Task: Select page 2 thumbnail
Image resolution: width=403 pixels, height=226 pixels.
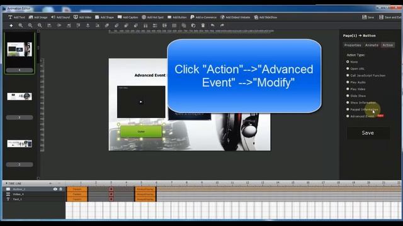Action: pyautogui.click(x=20, y=96)
